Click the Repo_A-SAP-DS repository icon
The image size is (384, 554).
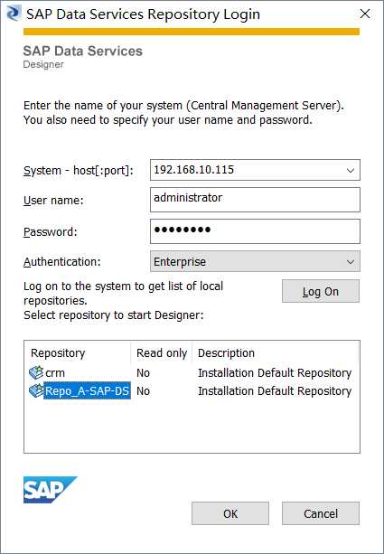pos(36,390)
